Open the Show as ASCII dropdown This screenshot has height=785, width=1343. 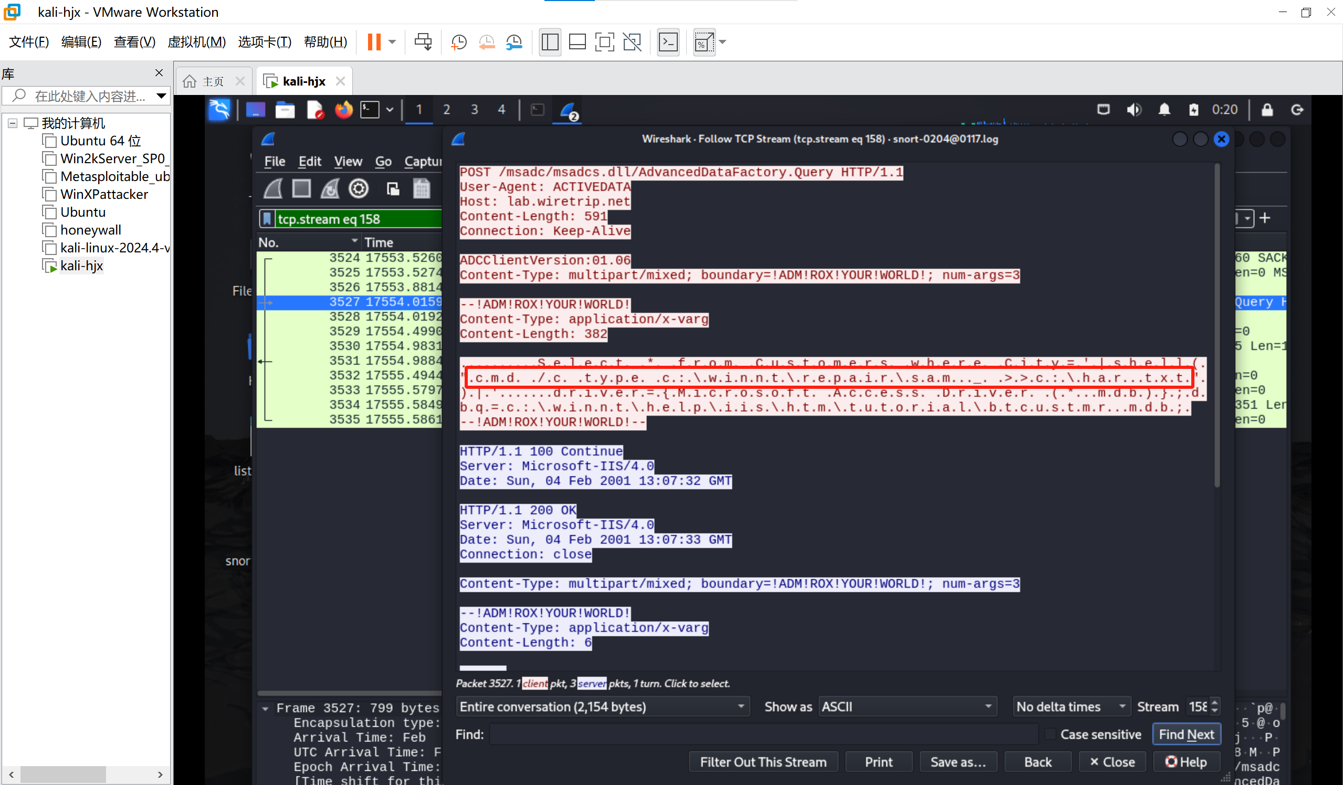coord(907,707)
